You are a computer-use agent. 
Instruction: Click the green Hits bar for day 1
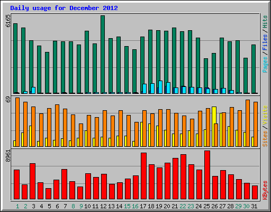(15, 58)
